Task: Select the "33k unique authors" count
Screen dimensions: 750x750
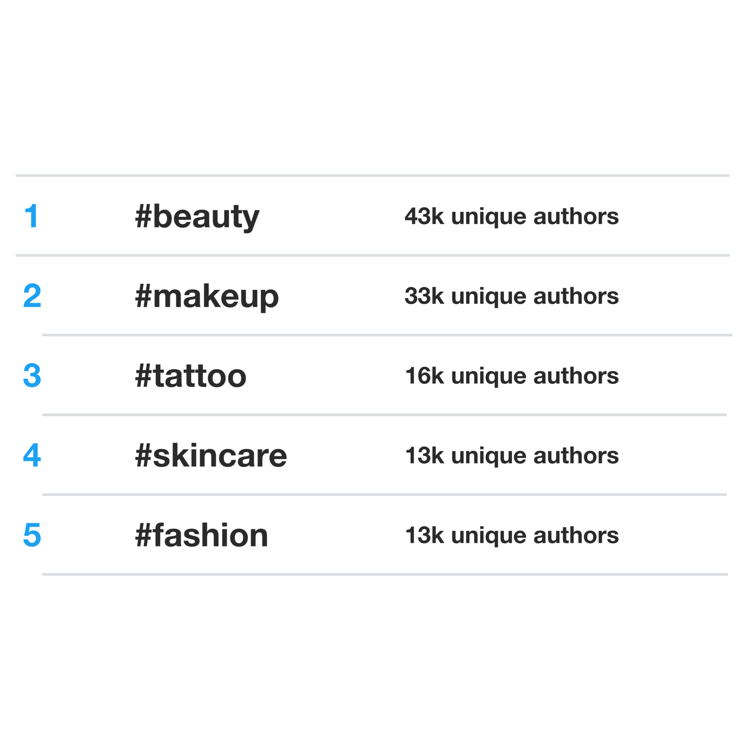Action: point(512,297)
